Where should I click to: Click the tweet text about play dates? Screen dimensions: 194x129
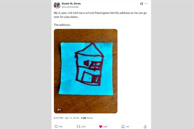click(x=100, y=15)
